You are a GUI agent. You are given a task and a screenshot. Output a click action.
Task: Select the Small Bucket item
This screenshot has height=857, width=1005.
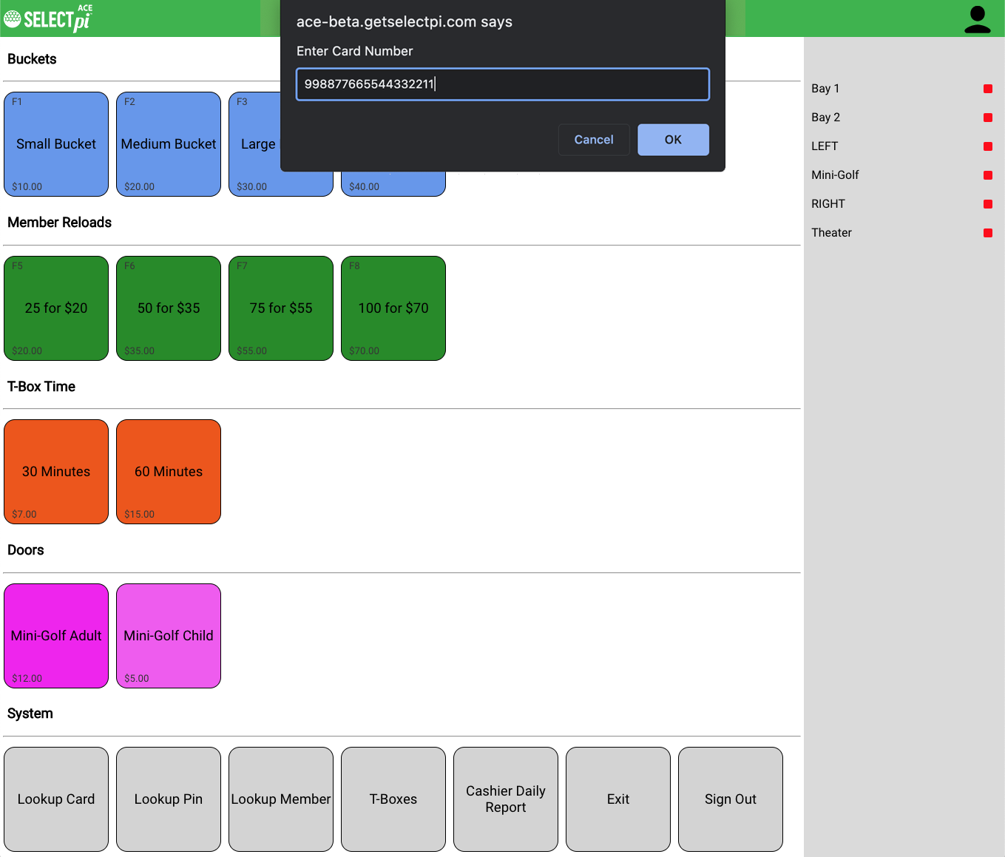click(x=56, y=144)
